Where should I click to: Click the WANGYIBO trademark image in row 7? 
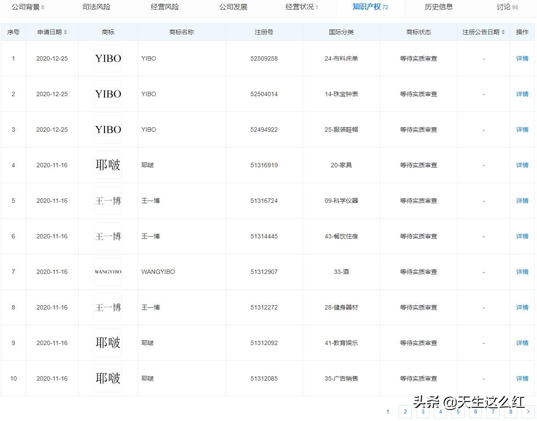[x=108, y=271]
